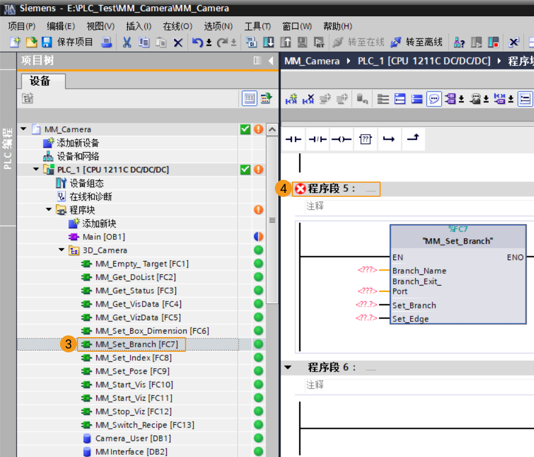Click the cut scissors icon
Viewport: 534px width, 457px height.
(127, 42)
